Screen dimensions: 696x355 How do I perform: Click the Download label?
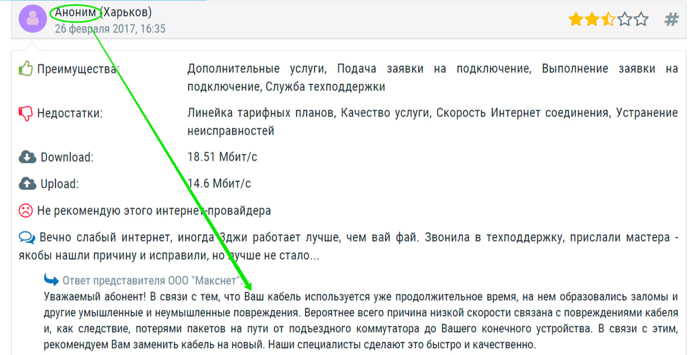click(x=67, y=158)
